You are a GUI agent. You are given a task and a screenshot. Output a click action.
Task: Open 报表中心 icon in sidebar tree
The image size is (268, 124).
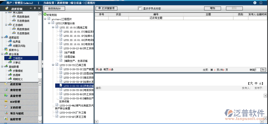point(6,50)
